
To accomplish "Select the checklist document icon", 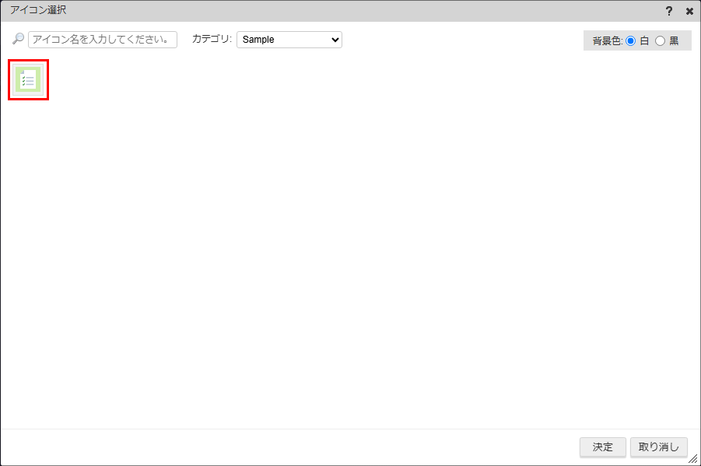I will point(28,79).
